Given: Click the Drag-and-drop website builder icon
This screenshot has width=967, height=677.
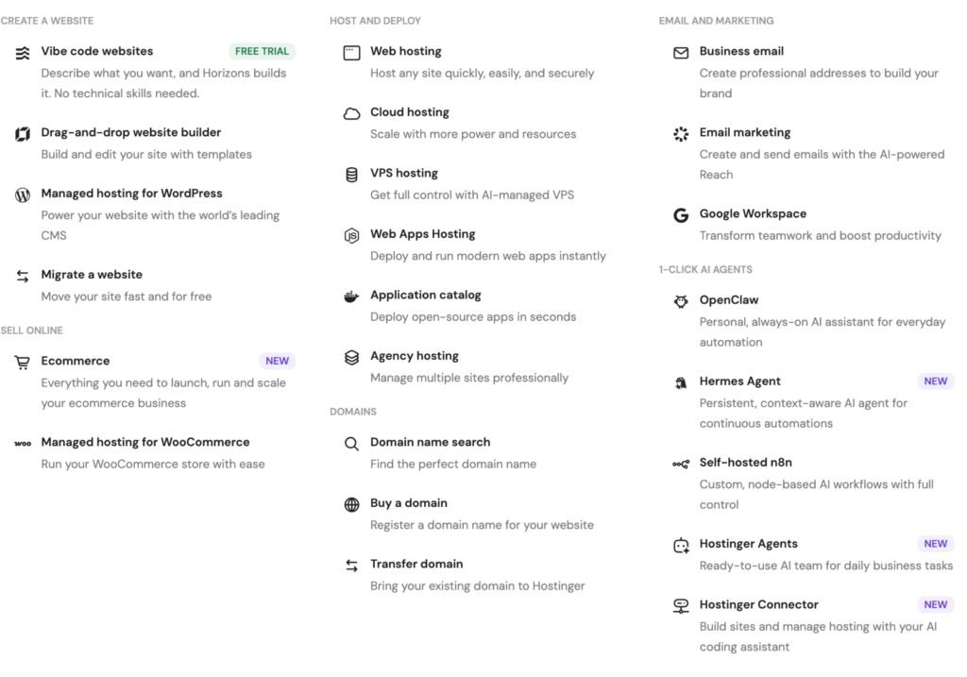Looking at the screenshot, I should [x=23, y=134].
